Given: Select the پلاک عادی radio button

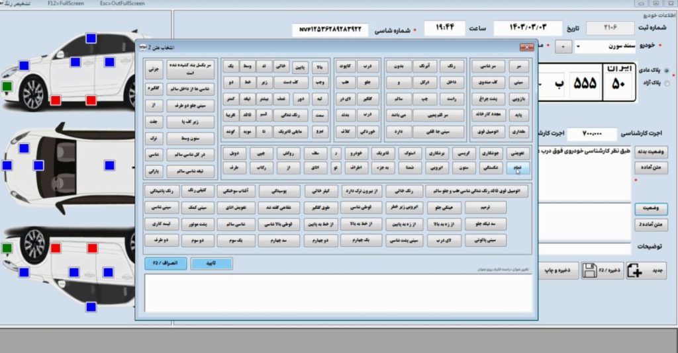Looking at the screenshot, I should tap(666, 71).
